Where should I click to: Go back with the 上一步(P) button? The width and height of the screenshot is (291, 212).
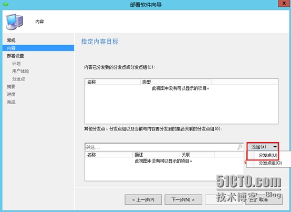coord(143,199)
